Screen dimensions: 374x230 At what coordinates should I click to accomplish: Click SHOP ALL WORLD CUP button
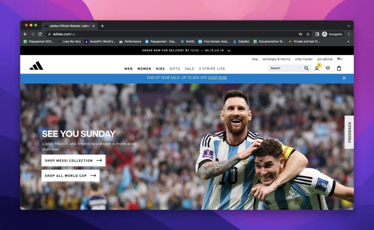point(70,176)
